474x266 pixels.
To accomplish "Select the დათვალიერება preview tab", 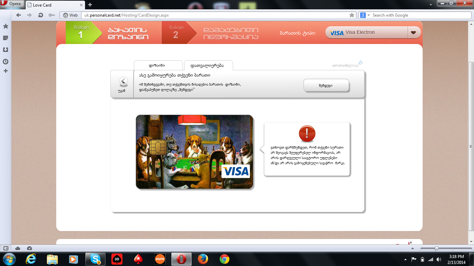I will pyautogui.click(x=208, y=65).
